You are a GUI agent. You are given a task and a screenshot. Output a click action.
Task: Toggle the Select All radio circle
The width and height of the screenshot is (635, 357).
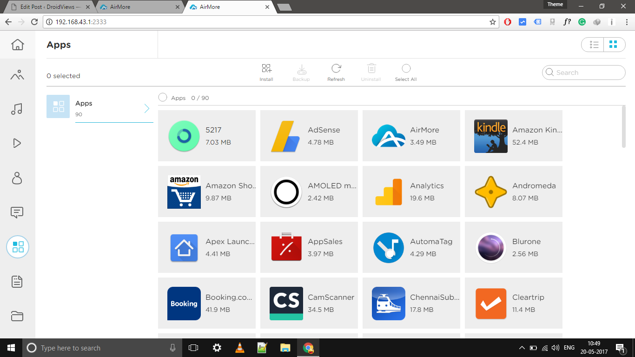pos(406,69)
